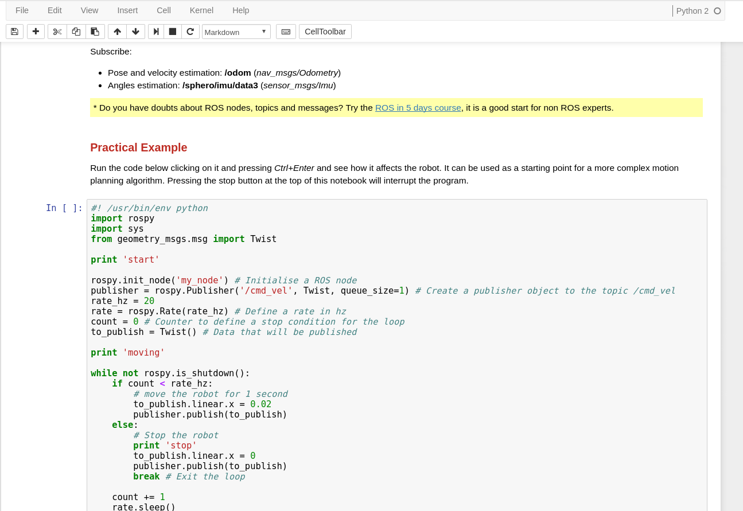Click the shebang /usr/bin/env python line

pyautogui.click(x=149, y=208)
